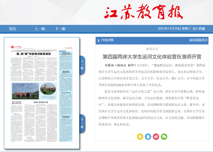The height and width of the screenshot is (152, 213).
Task: Open 首页 in the navigation bar
Action: pos(13,29)
